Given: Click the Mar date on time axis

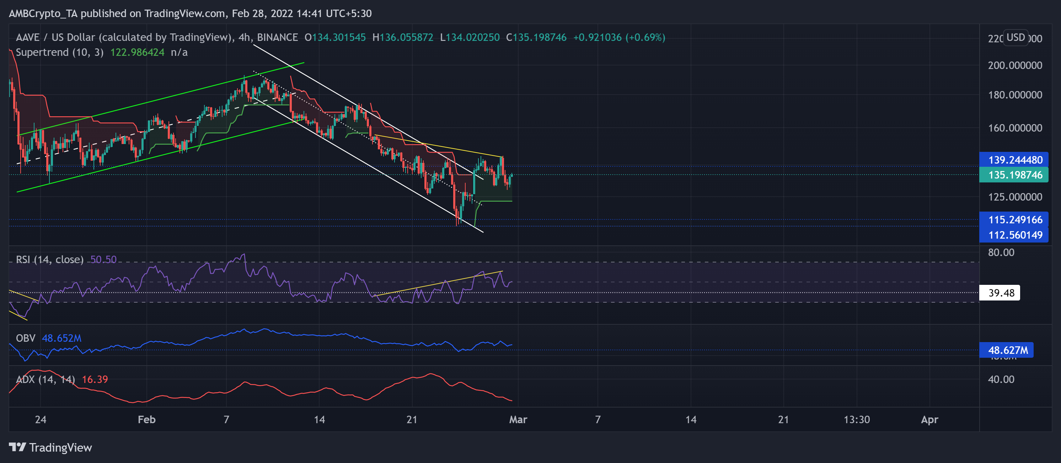Looking at the screenshot, I should [518, 419].
